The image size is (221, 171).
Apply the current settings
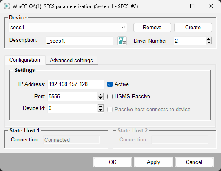(x=153, y=162)
